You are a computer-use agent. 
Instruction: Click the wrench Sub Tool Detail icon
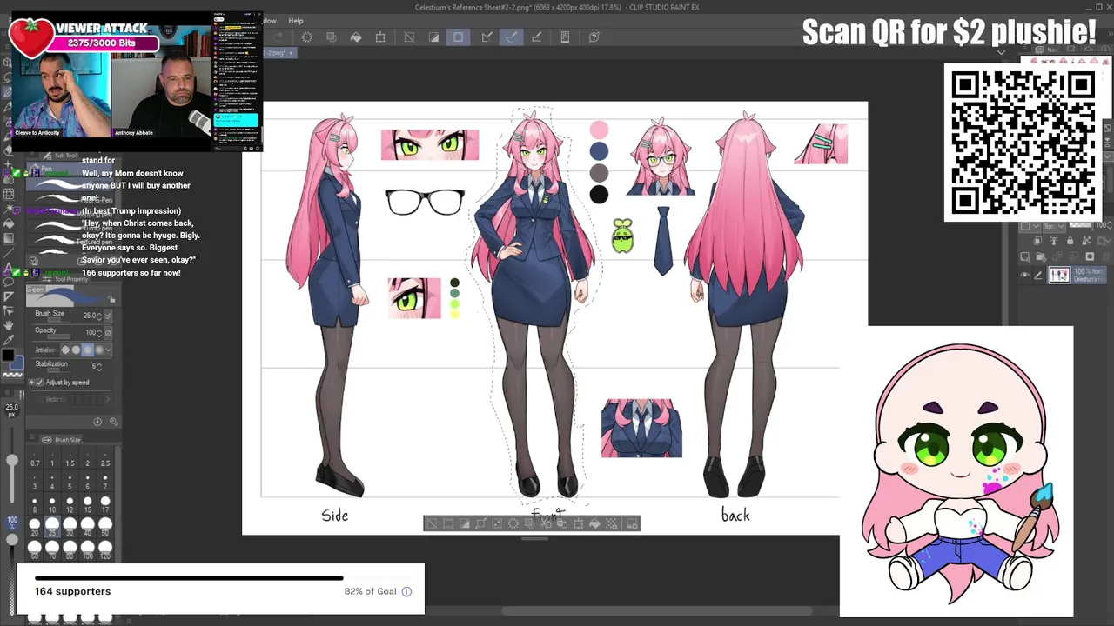coord(113,422)
